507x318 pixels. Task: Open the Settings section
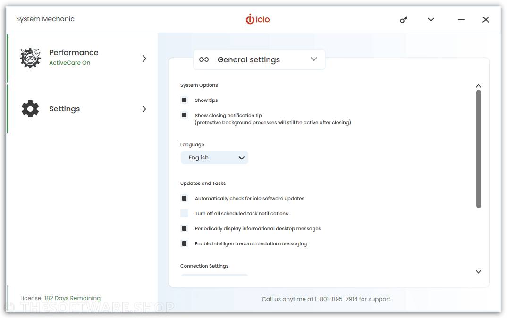tap(83, 109)
